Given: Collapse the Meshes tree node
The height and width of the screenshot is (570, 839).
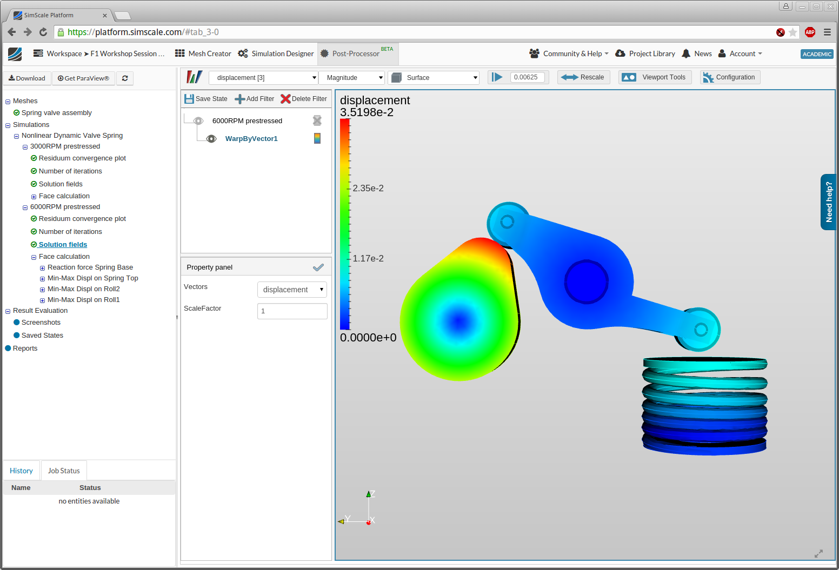Looking at the screenshot, I should point(8,102).
